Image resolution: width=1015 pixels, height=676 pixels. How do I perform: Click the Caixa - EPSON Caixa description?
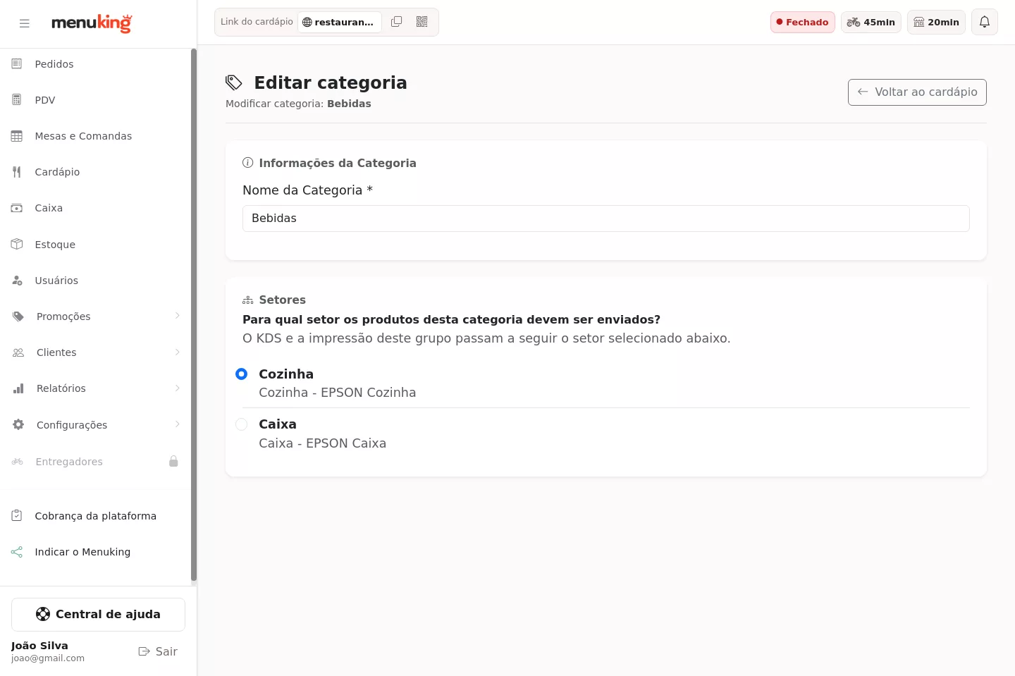click(323, 443)
